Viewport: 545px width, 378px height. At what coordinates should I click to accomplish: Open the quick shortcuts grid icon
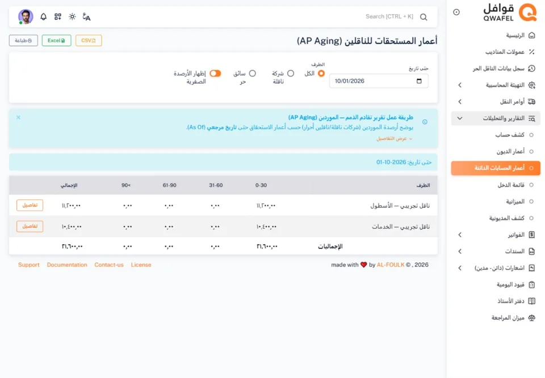pyautogui.click(x=58, y=16)
